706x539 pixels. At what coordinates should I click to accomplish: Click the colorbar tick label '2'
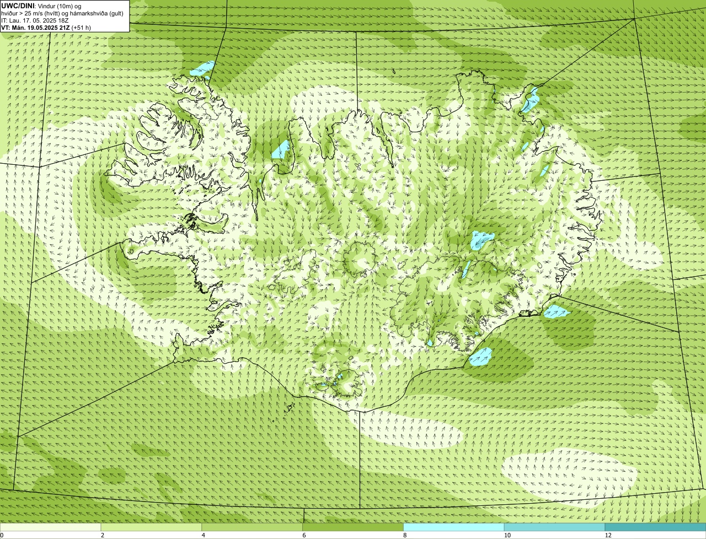coord(103,535)
